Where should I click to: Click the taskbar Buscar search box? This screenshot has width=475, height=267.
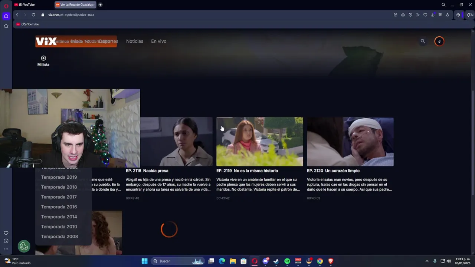(178, 261)
